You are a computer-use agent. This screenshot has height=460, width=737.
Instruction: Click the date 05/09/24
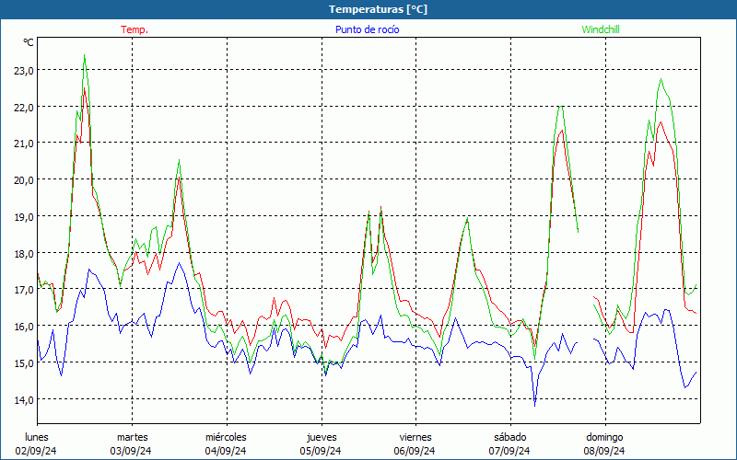click(320, 451)
